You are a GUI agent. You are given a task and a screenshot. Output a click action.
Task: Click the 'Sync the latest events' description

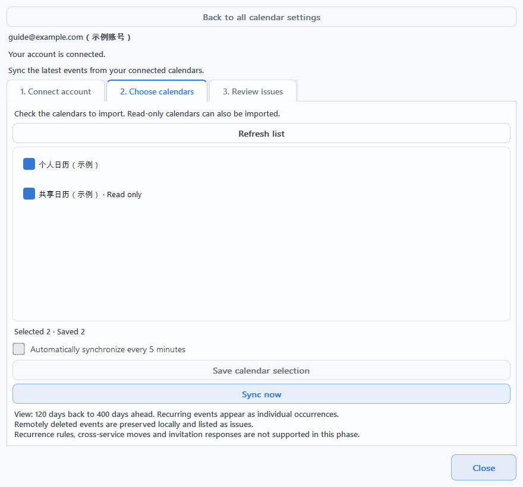(x=106, y=70)
